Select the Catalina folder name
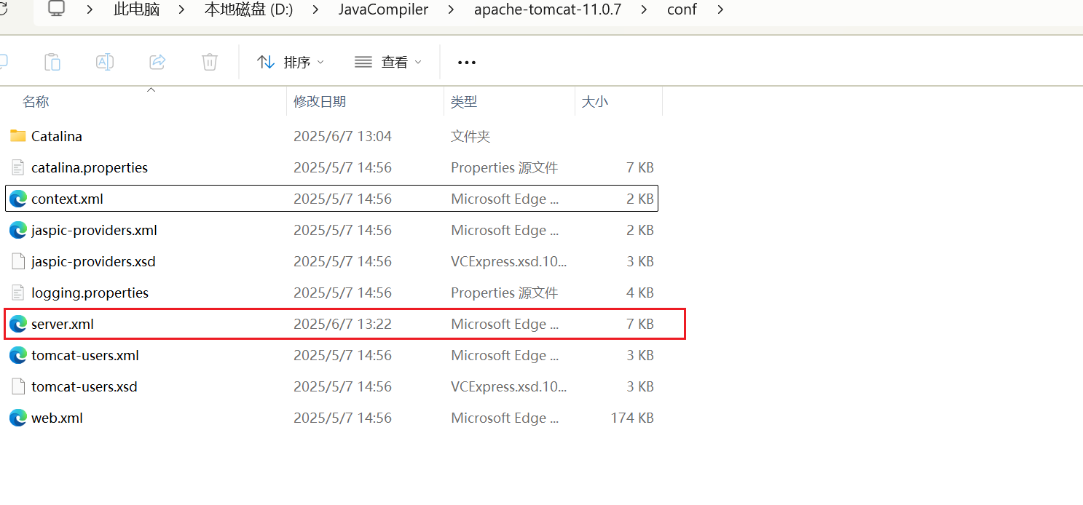The width and height of the screenshot is (1083, 505). tap(57, 136)
